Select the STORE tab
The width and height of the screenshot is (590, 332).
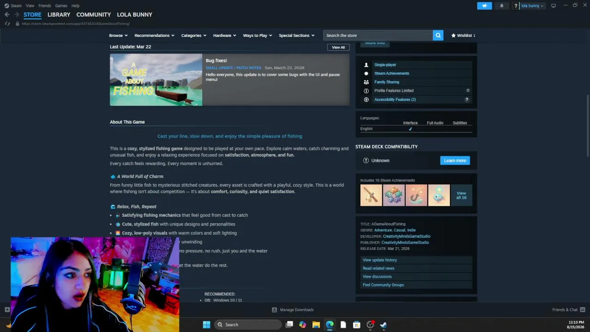tap(32, 15)
